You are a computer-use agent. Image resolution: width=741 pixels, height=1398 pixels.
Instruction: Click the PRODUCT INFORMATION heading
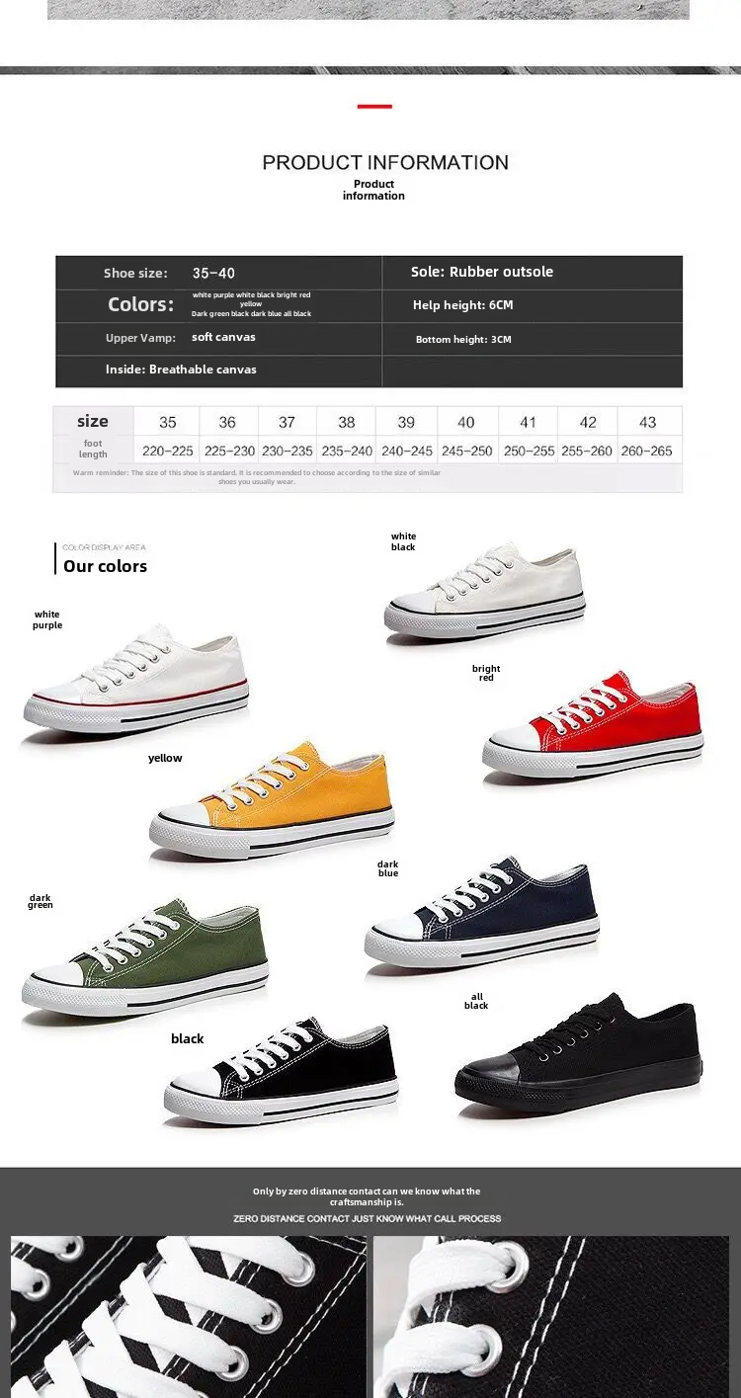coord(385,163)
